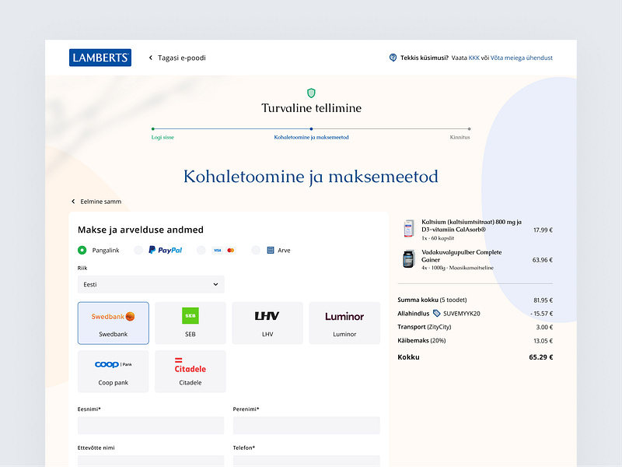Select the card payment radio button
The width and height of the screenshot is (622, 467).
[201, 250]
